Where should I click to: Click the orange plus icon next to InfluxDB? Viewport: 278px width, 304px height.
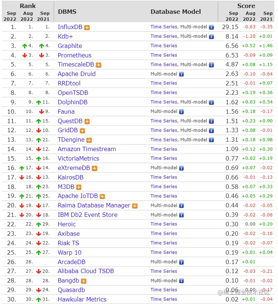pyautogui.click(x=87, y=28)
